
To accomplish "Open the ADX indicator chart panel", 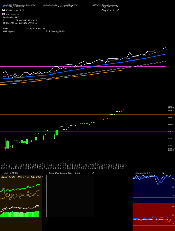I will [x=21, y=189].
